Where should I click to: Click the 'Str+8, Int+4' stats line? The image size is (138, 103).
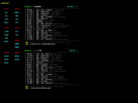click(47, 42)
